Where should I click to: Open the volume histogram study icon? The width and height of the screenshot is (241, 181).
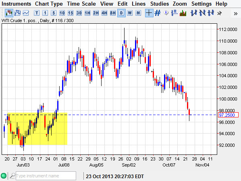[183, 13]
